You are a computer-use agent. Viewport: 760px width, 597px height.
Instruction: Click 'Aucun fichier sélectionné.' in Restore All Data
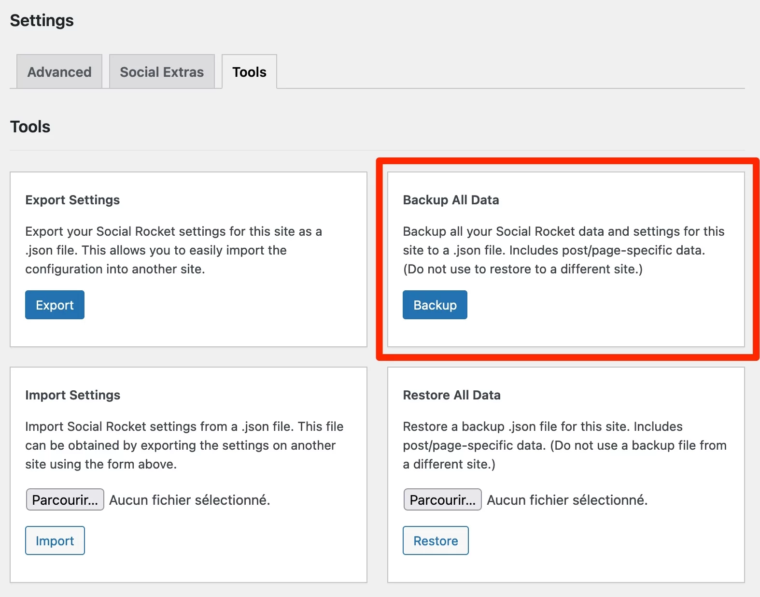coord(567,500)
